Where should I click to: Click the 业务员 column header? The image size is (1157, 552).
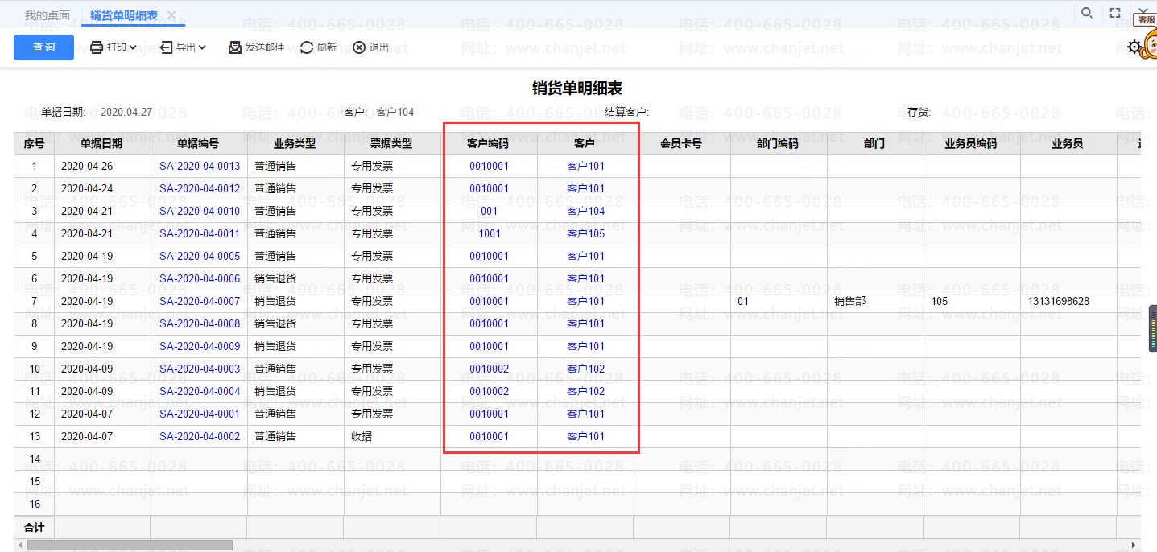point(1068,144)
